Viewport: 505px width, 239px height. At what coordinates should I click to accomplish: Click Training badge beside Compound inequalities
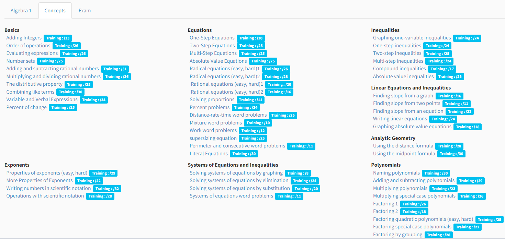(x=442, y=69)
